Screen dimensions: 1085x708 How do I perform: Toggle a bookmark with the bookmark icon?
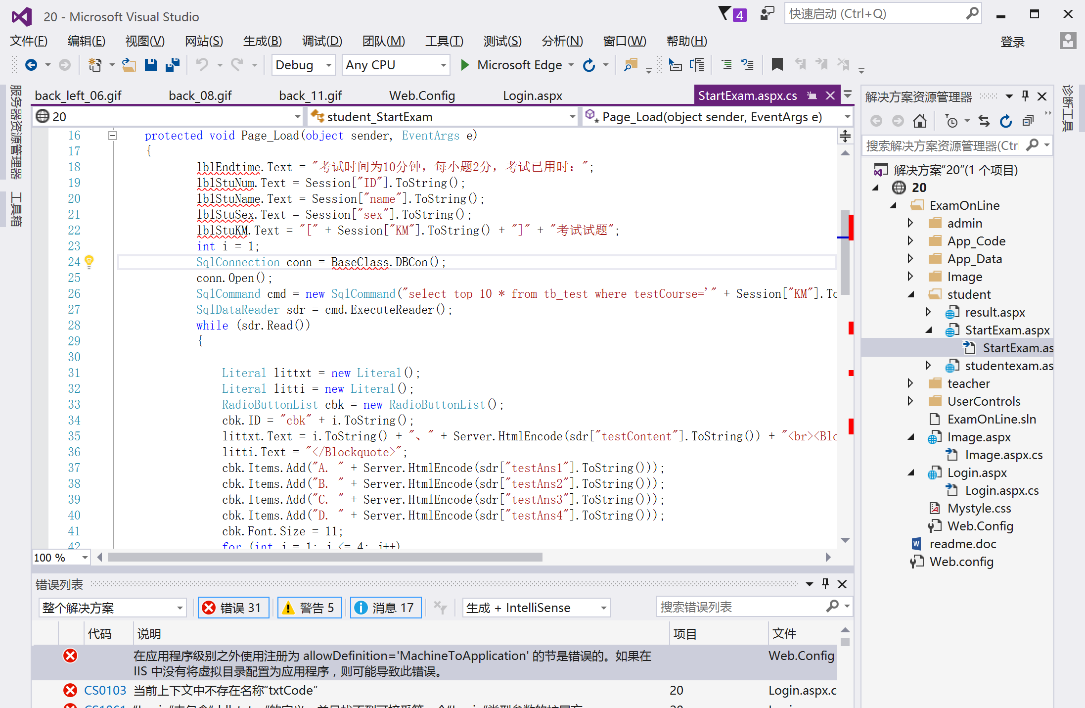[777, 65]
